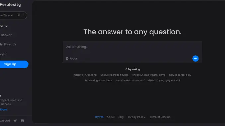The height and width of the screenshot is (126, 225).
Task: Click the Try asking label
Action: 132,69
